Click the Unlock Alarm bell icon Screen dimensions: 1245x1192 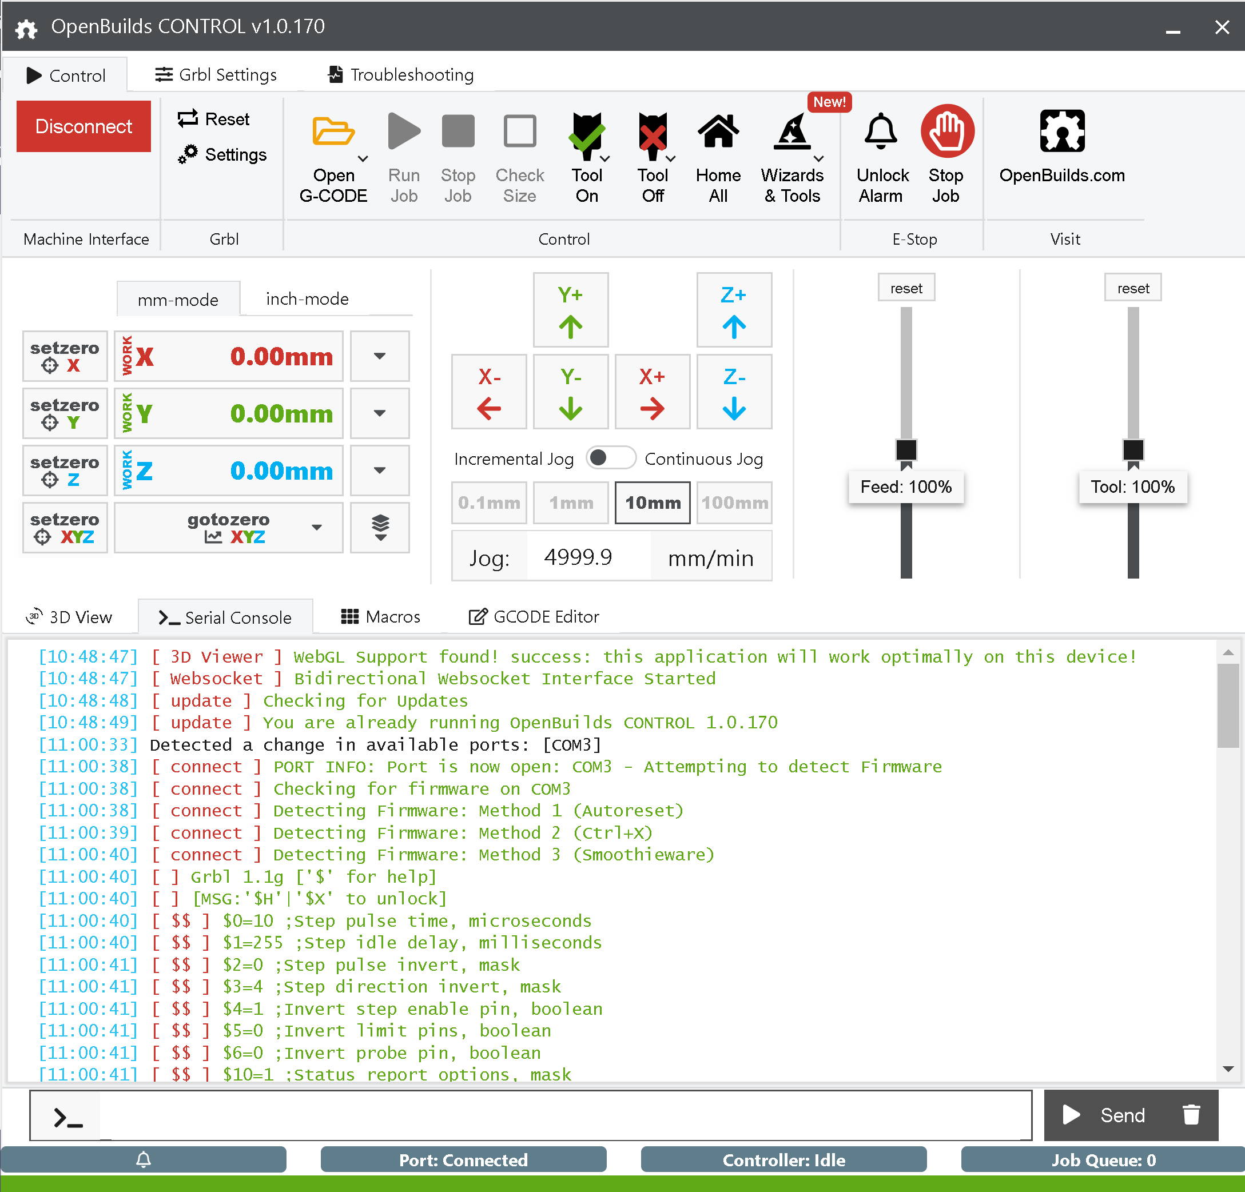(881, 131)
